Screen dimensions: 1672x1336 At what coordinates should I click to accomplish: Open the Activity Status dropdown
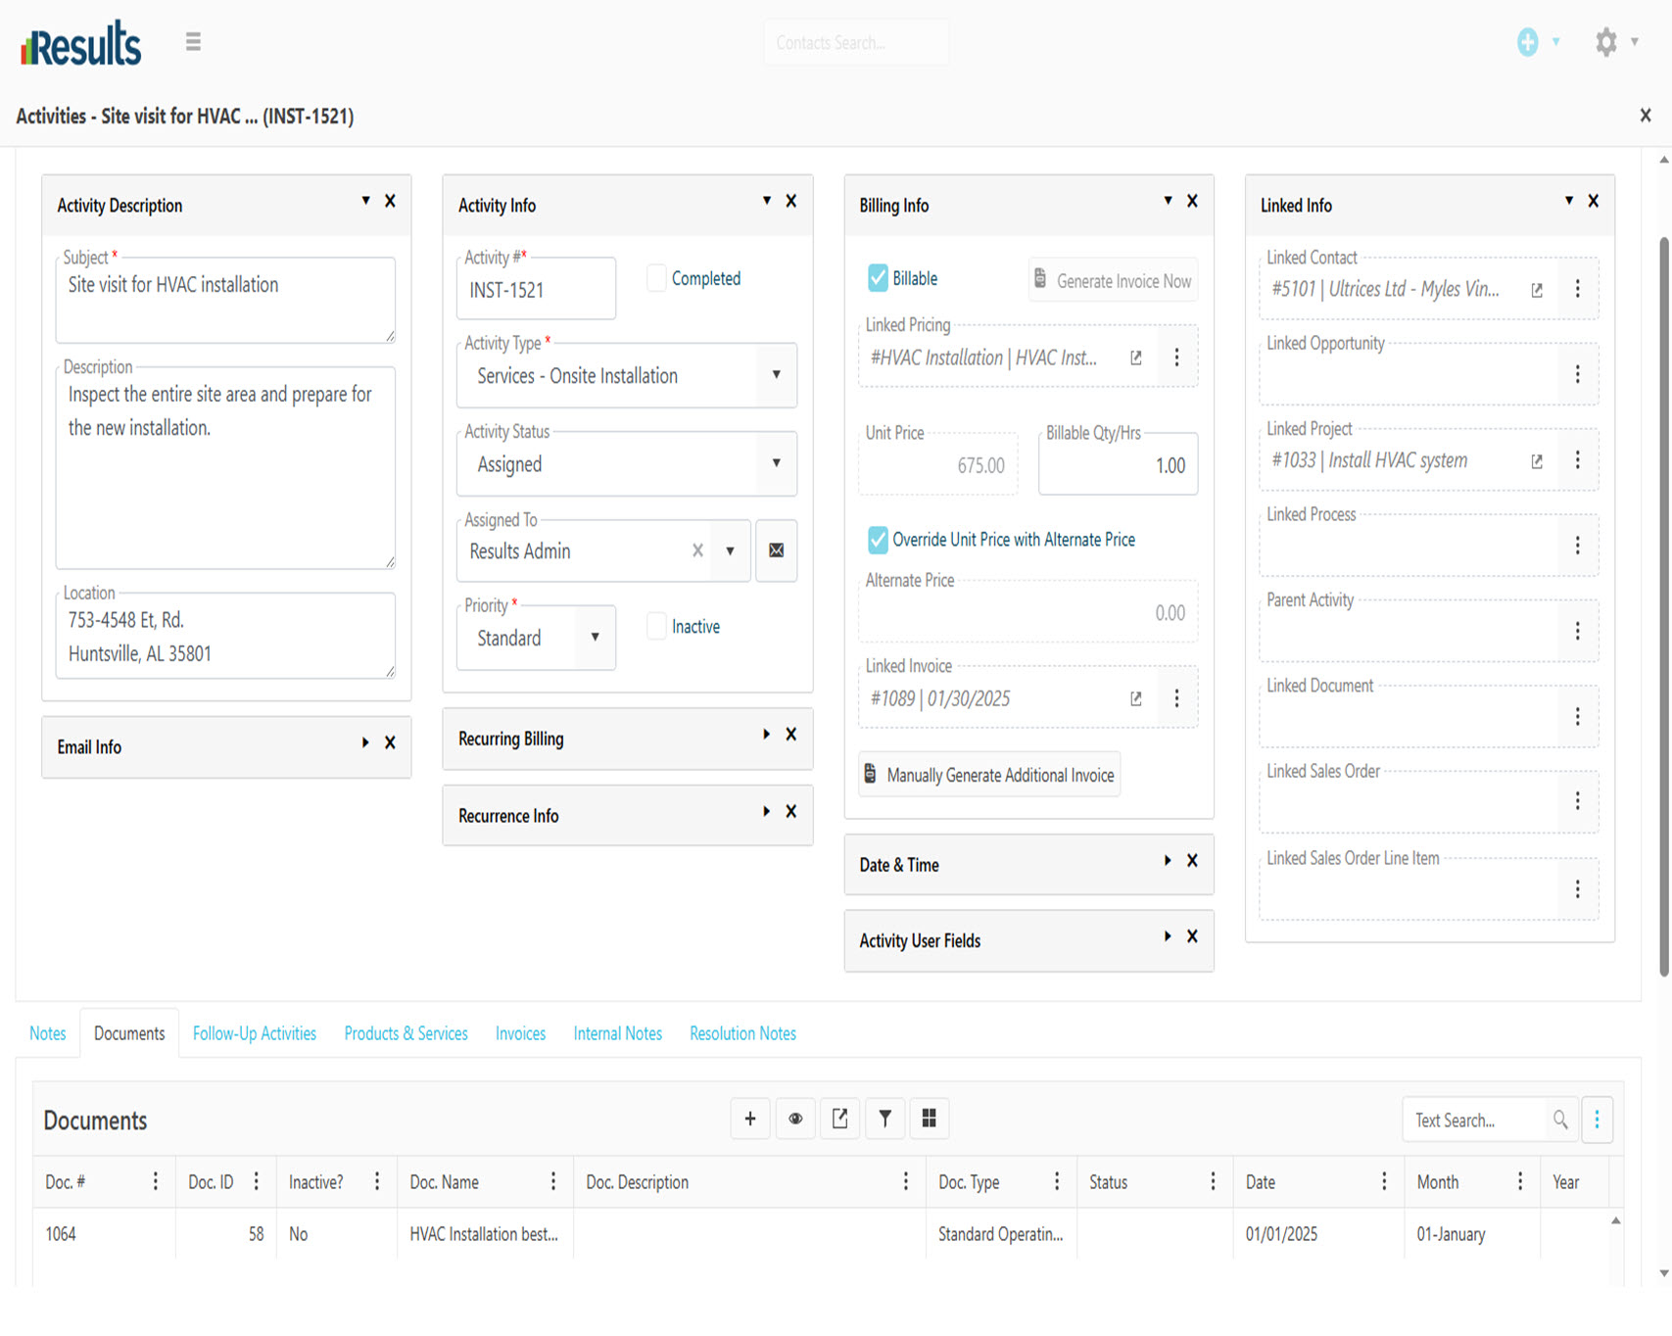point(776,463)
